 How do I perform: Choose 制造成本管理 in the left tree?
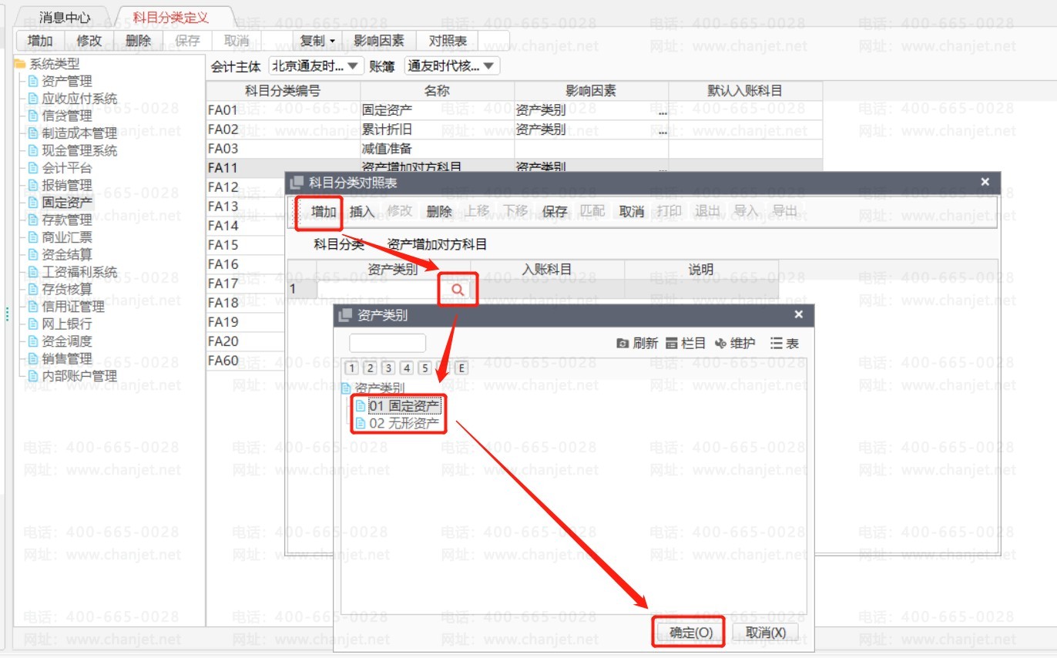[x=79, y=133]
